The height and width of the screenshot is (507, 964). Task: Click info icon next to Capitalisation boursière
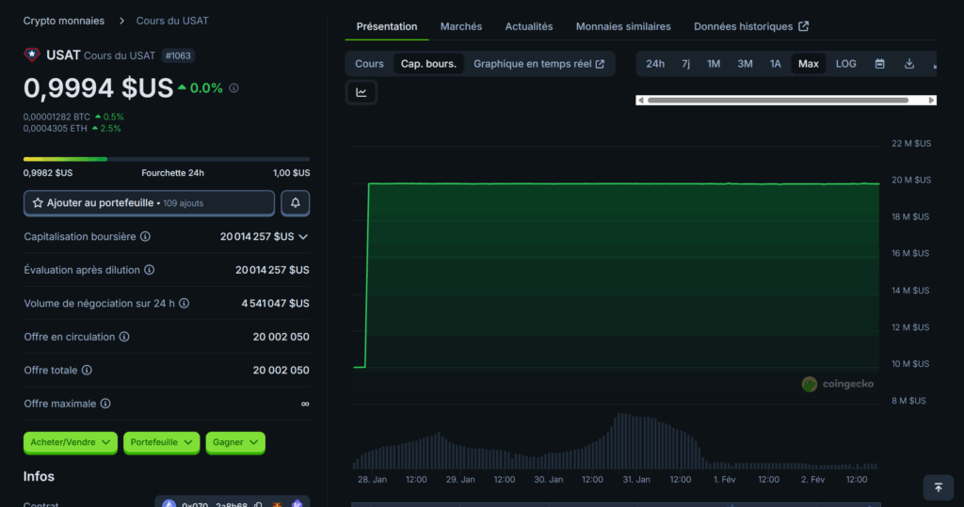pyautogui.click(x=145, y=237)
